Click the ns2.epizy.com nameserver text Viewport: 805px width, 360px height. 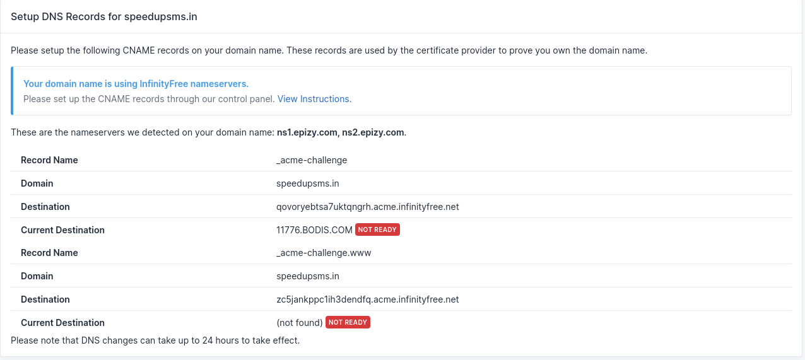pos(373,132)
